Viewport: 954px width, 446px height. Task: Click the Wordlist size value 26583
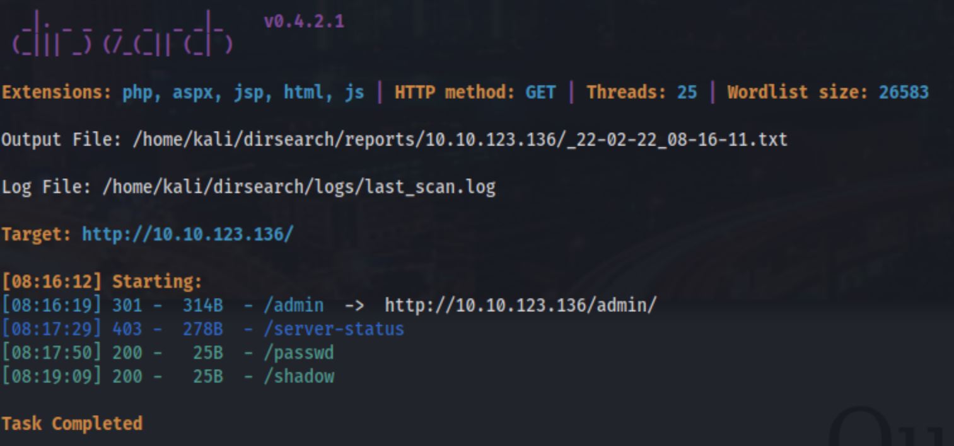click(903, 93)
